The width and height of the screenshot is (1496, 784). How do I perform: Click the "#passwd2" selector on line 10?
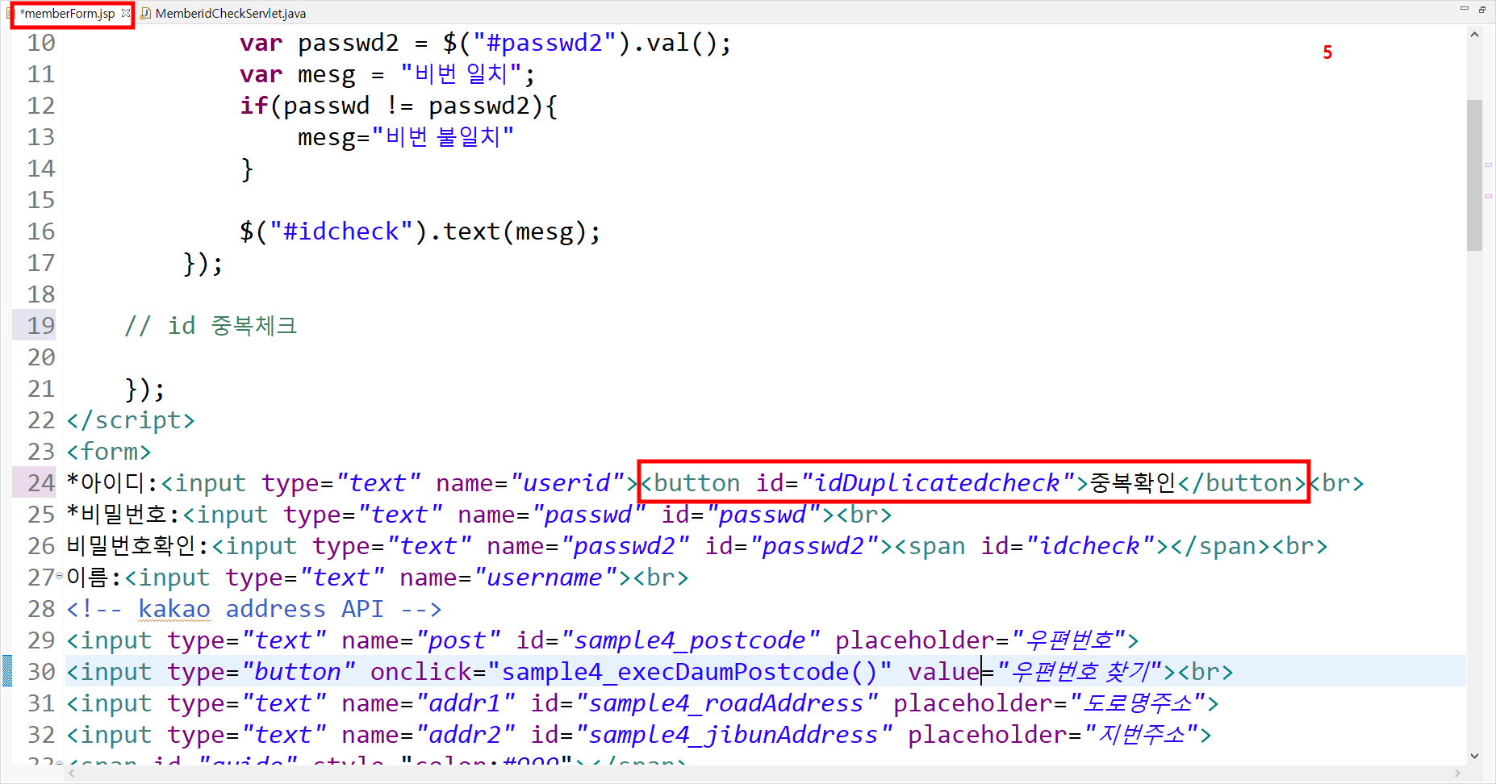pyautogui.click(x=545, y=43)
